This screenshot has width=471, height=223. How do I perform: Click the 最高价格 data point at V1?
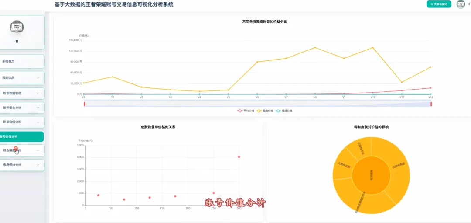[x=113, y=77]
